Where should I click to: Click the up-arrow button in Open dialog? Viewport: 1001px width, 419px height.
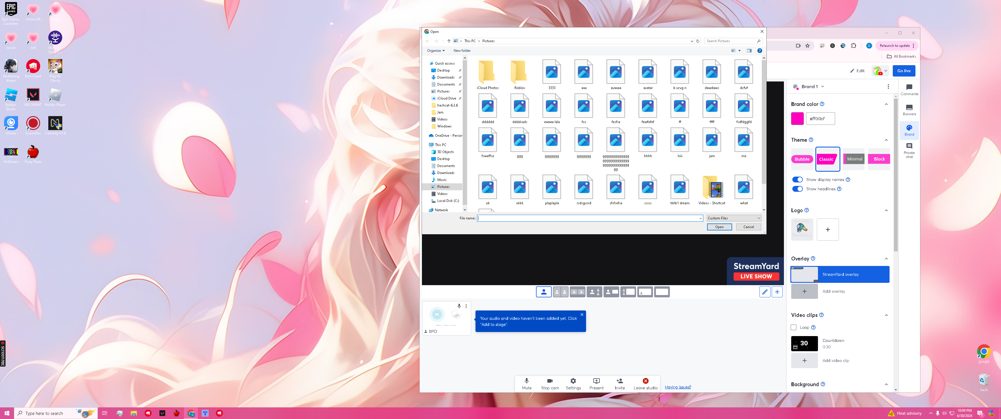point(449,41)
